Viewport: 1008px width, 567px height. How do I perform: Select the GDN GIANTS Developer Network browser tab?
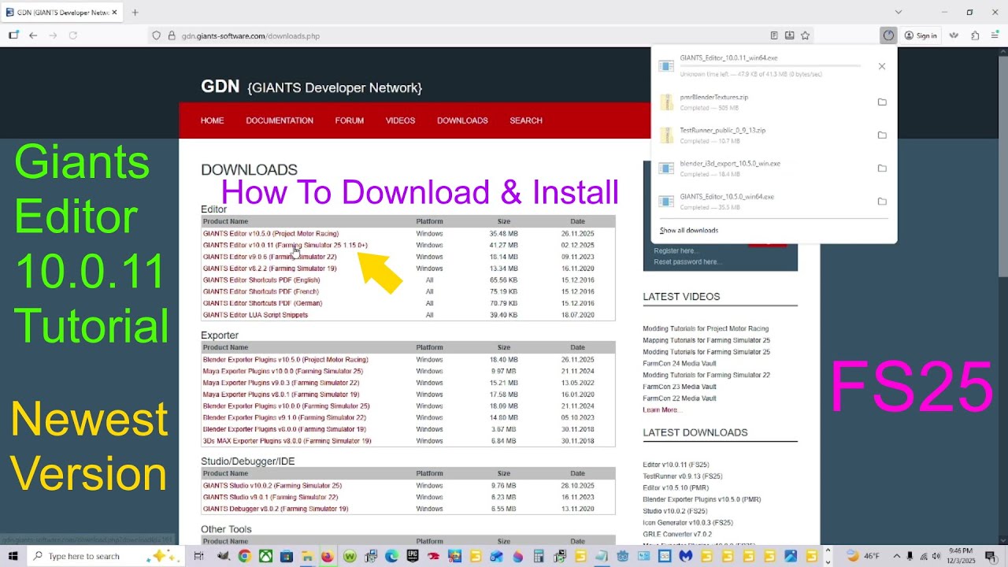[61, 13]
